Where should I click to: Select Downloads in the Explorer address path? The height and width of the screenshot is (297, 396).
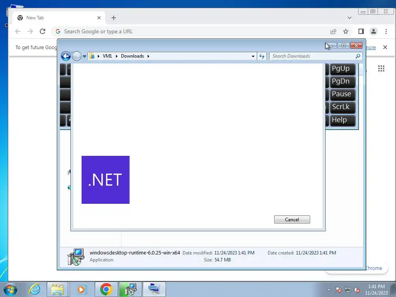[x=132, y=56]
